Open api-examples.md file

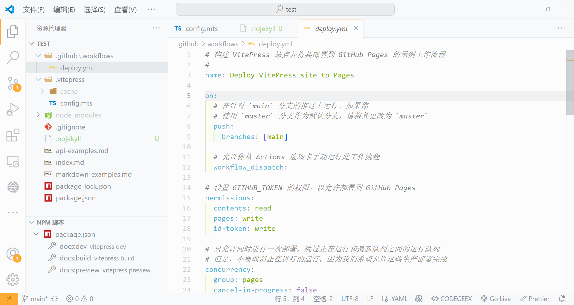tap(97, 151)
